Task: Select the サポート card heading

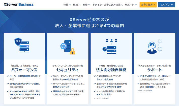Action: (x=155, y=70)
